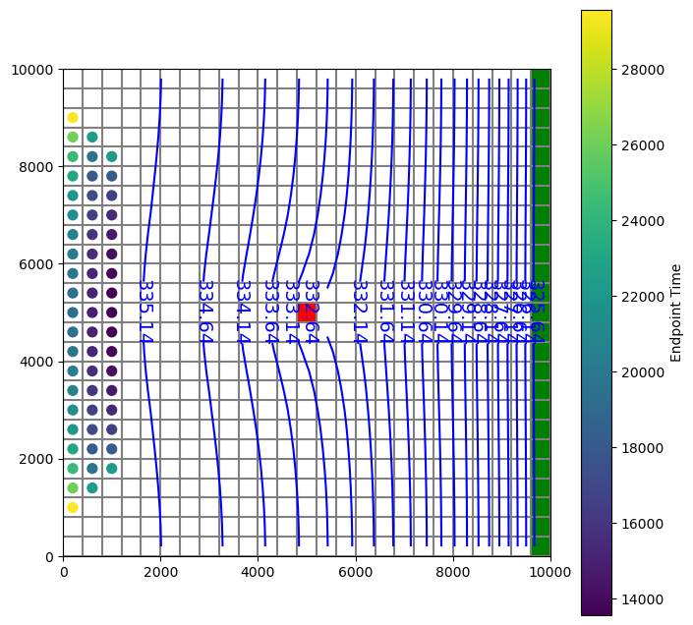This screenshot has height=625, width=693.
Task: Select the 'Endpoint Time' colorbar label
Action: click(675, 312)
